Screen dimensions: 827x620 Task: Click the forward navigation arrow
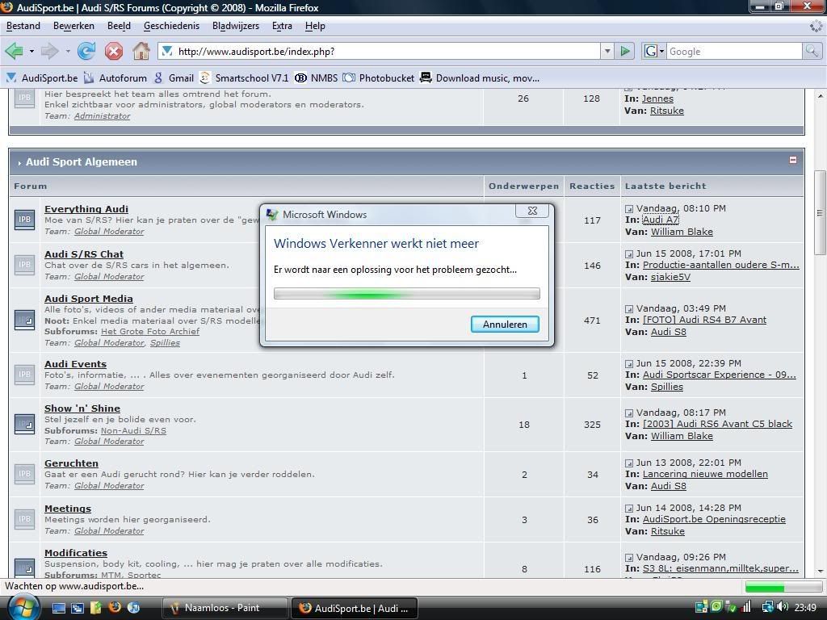tap(49, 51)
